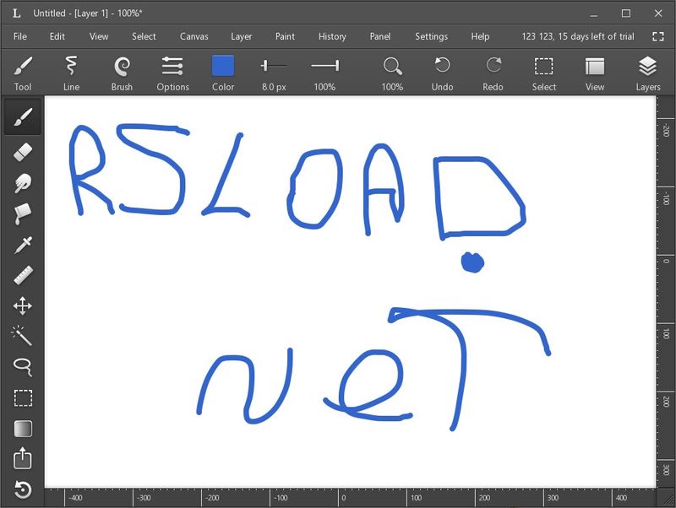Viewport: 676px width, 508px height.
Task: Select the Eyedropper color picker tool
Action: [23, 245]
